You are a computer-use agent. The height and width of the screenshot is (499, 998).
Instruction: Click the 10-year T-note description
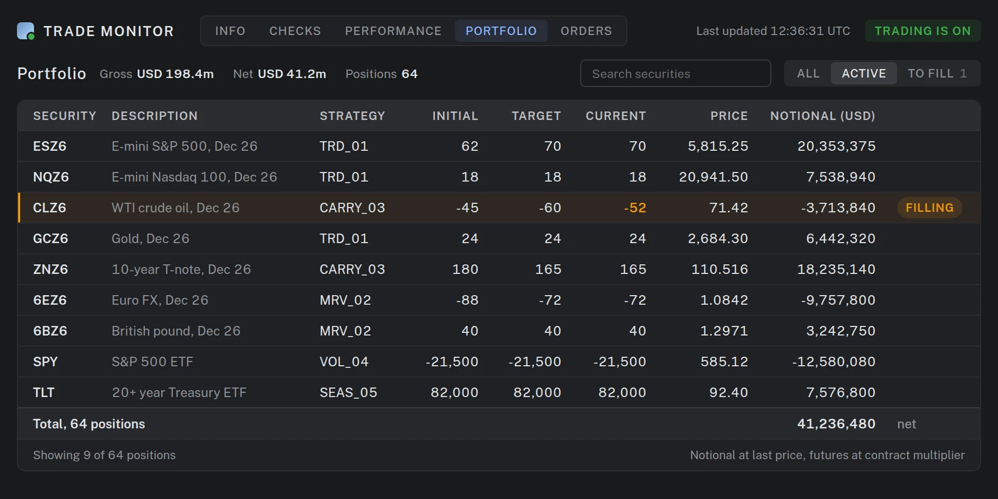click(181, 269)
